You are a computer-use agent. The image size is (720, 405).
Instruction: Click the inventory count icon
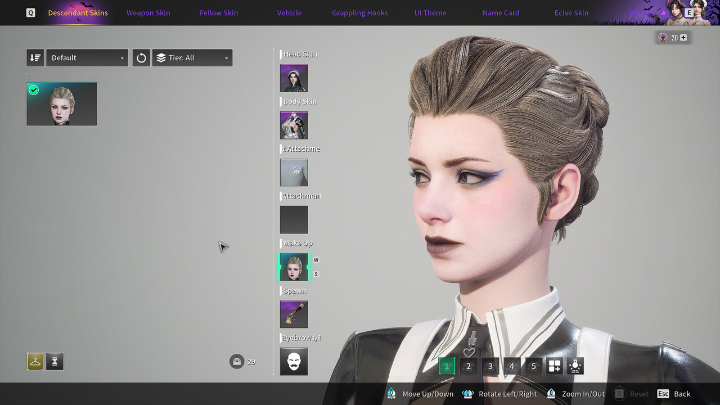(x=237, y=362)
